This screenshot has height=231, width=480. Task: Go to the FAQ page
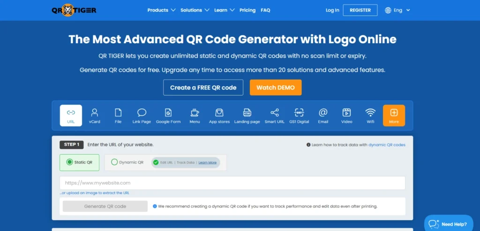click(265, 10)
